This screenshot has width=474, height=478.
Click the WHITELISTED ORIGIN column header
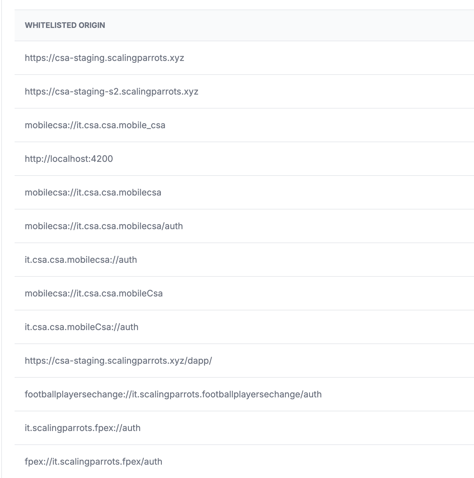pyautogui.click(x=65, y=25)
